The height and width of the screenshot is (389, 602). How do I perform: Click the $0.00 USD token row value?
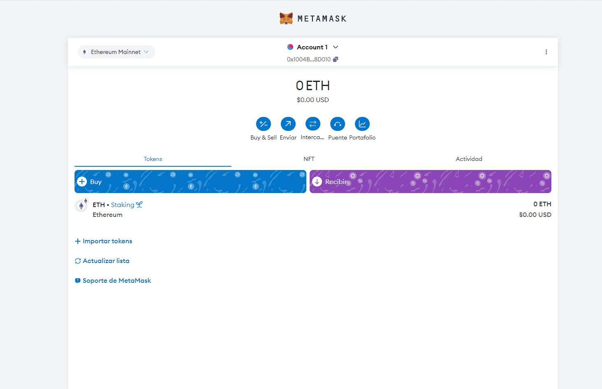click(x=535, y=215)
